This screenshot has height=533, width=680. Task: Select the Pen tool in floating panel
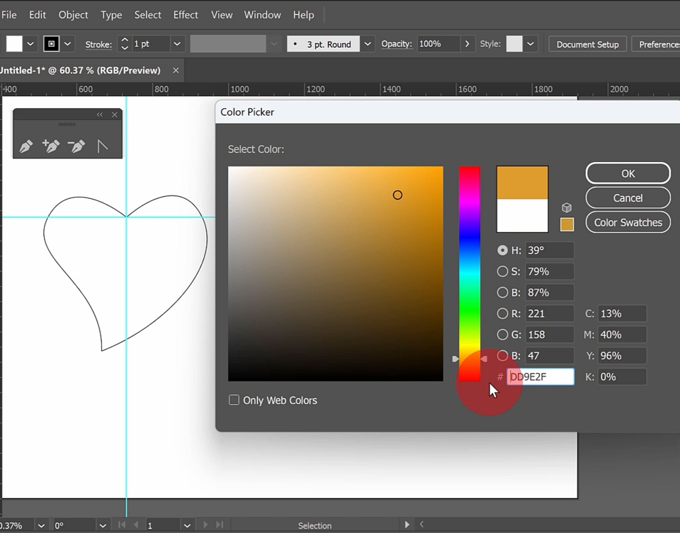click(x=26, y=146)
